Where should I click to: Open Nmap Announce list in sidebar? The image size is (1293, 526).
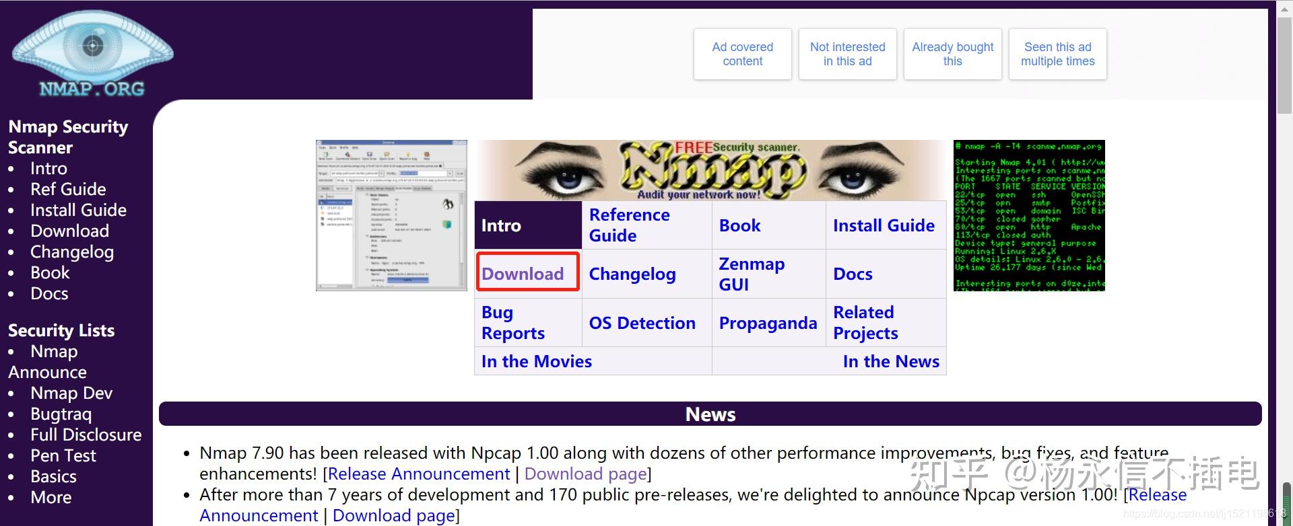pos(47,362)
